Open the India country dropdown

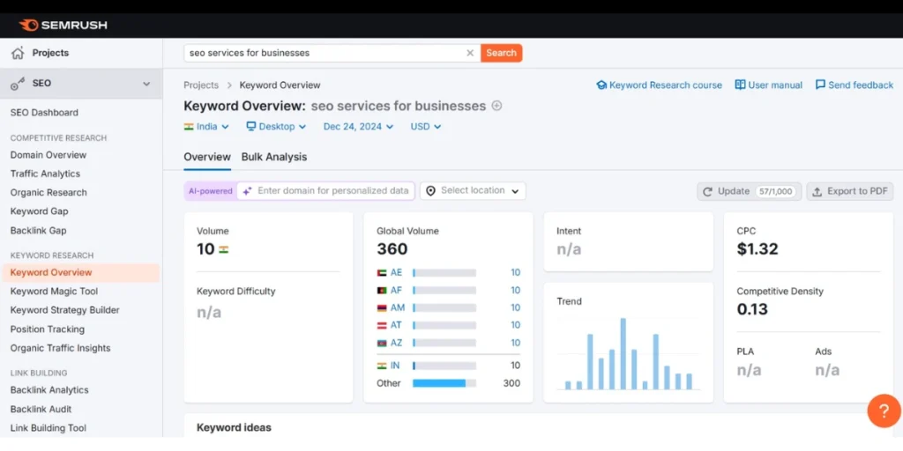pyautogui.click(x=206, y=127)
